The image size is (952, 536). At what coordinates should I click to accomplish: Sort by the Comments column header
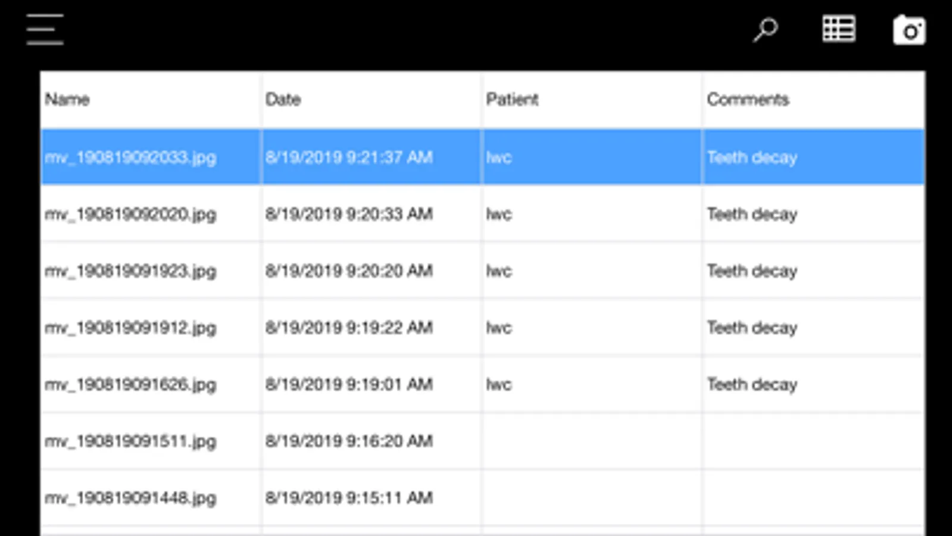748,99
